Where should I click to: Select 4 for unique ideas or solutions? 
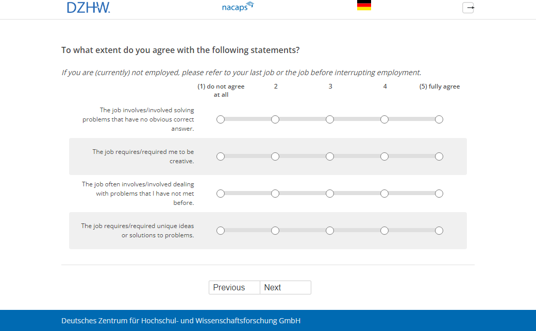pos(384,231)
